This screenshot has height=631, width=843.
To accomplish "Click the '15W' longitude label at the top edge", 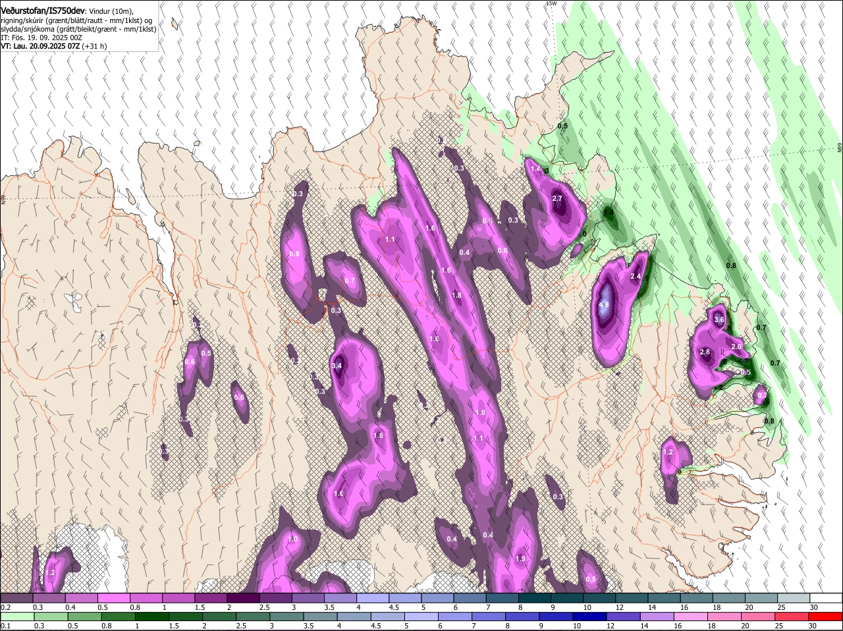I will coord(551,3).
